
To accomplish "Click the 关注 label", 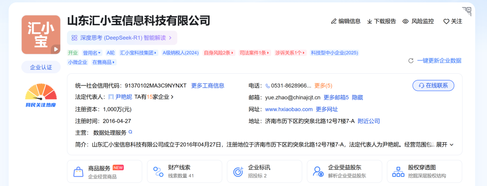I will (457, 21).
